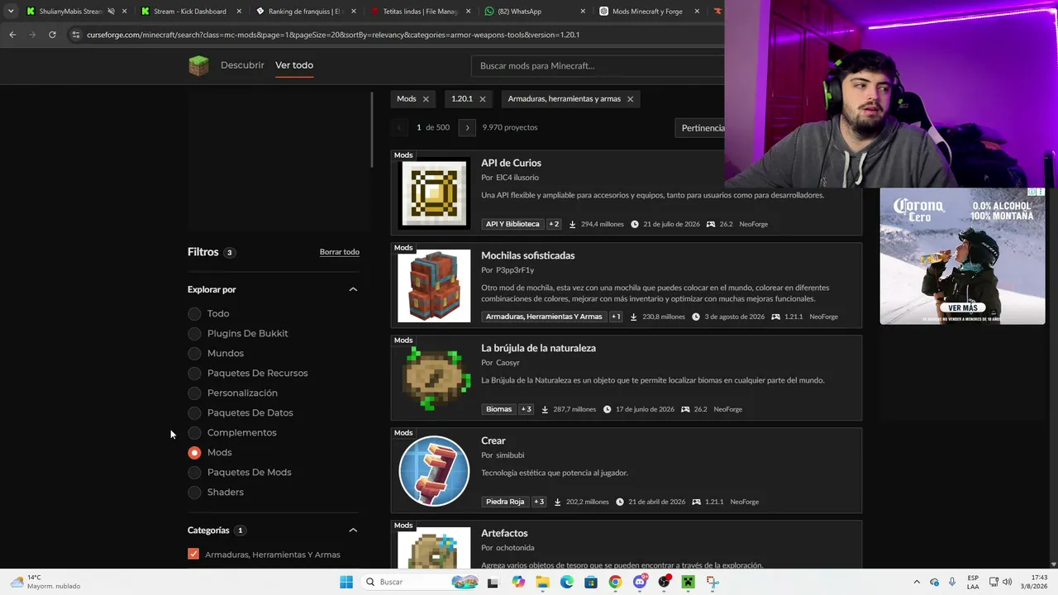Switch to Stream - Kick Dashboard tab

(190, 12)
